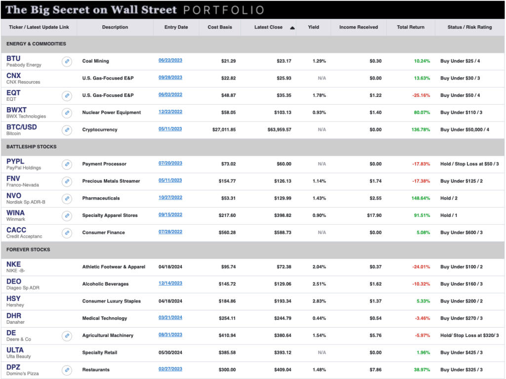Viewport: 506px width, 379px height.
Task: Open the DEO entry date 12/14/2023 link
Action: tap(170, 283)
